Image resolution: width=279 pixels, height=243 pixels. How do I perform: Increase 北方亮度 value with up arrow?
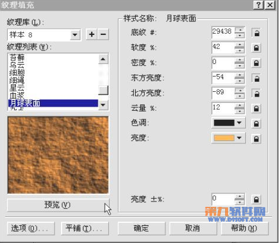(x=240, y=91)
